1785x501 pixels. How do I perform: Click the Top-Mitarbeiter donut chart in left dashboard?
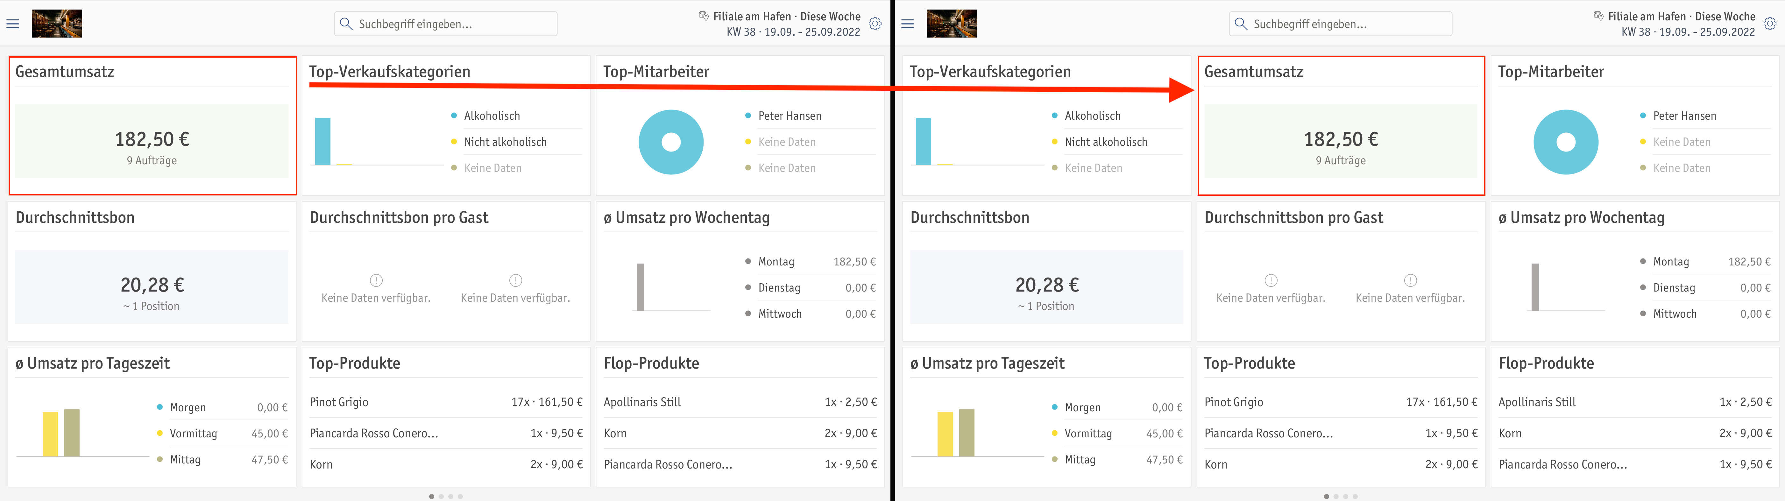click(671, 142)
